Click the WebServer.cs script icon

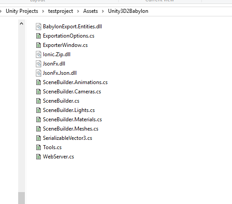39,157
